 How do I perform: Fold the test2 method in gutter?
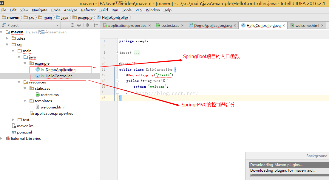pyautogui.click(x=117, y=81)
